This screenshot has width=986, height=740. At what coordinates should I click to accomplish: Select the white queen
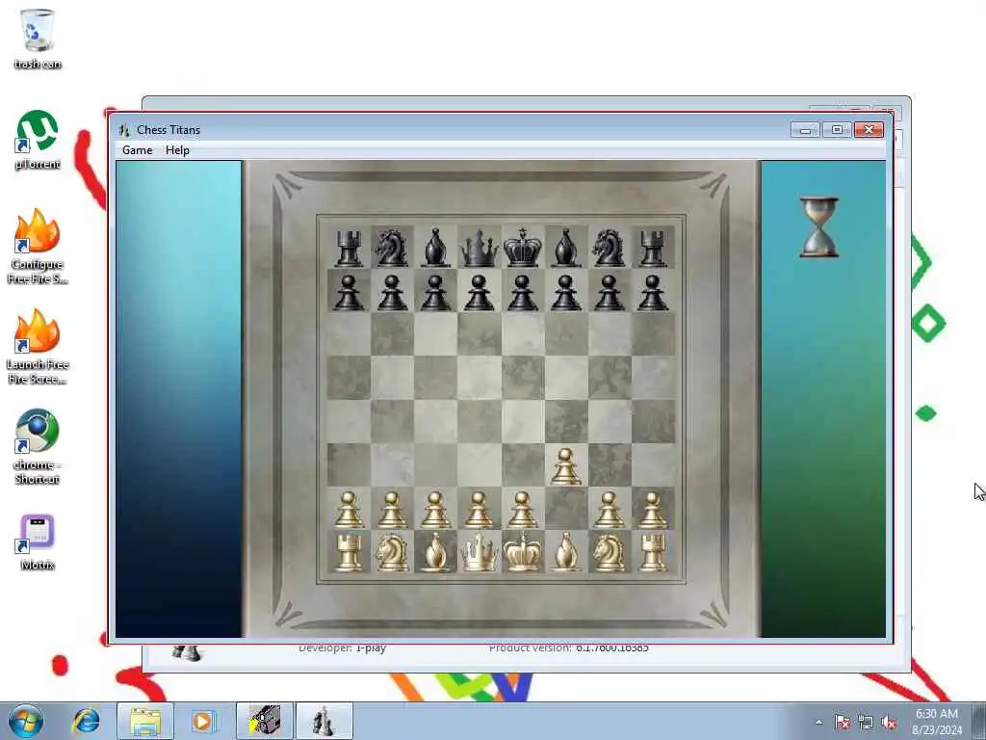(x=480, y=552)
